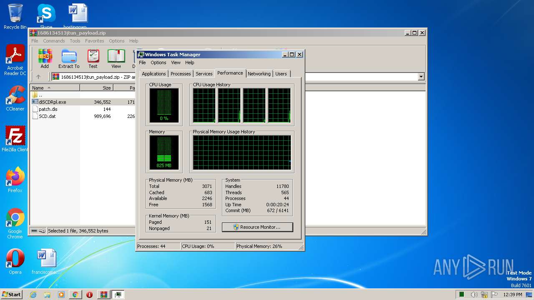Open the parent folder '..' entry

[35, 95]
